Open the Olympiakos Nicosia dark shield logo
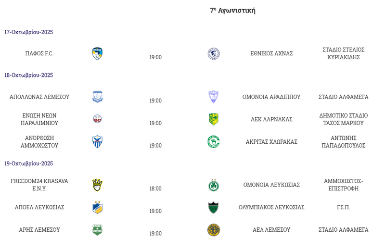Screen dimensions: 385x250 click(x=214, y=207)
